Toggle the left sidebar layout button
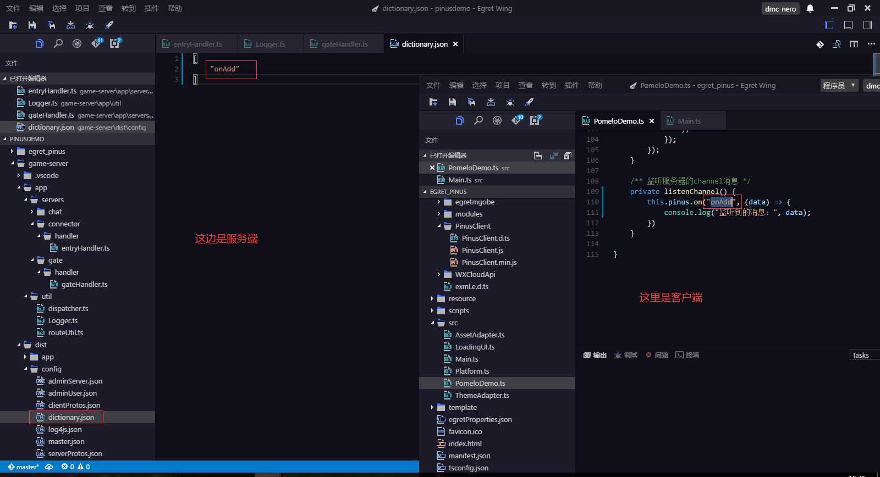 point(829,25)
